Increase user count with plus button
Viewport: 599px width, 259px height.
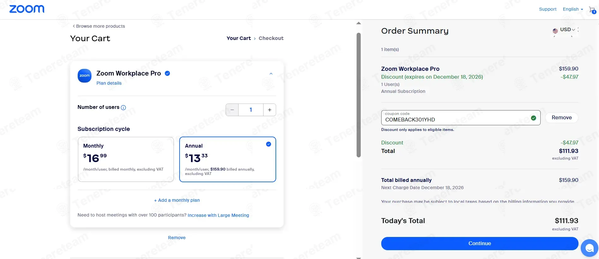coord(270,110)
